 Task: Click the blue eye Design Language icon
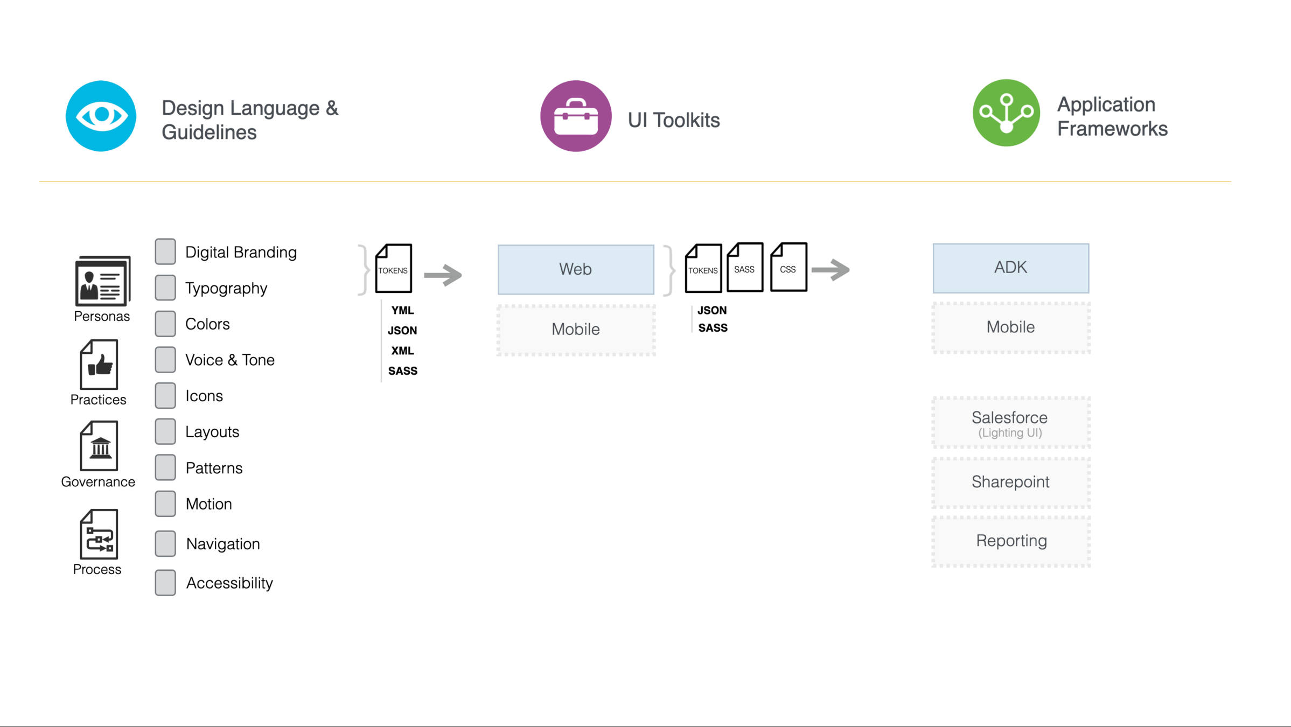(x=101, y=116)
